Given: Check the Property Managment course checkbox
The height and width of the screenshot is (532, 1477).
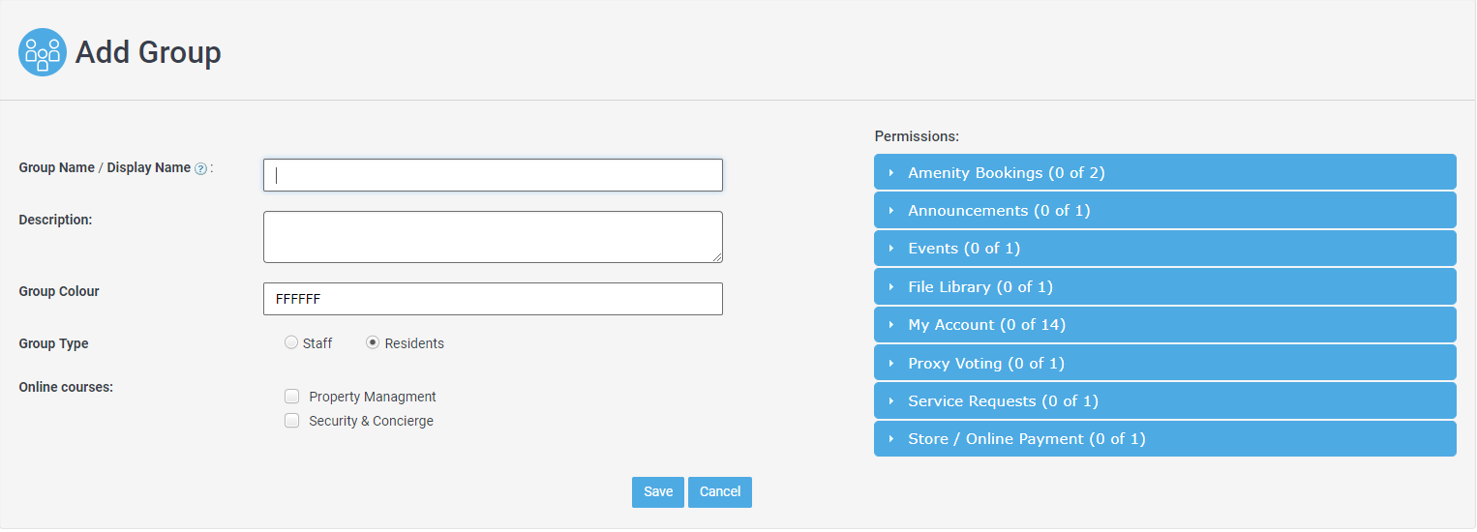Looking at the screenshot, I should [x=291, y=396].
